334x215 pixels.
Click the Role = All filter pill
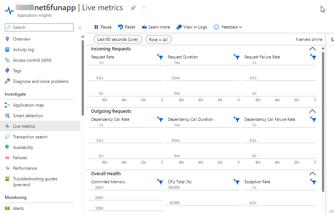(x=158, y=39)
